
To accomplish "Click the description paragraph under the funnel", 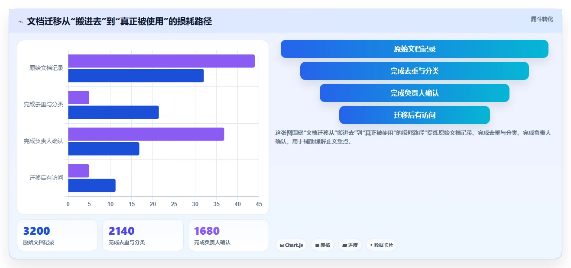I will click(x=413, y=137).
